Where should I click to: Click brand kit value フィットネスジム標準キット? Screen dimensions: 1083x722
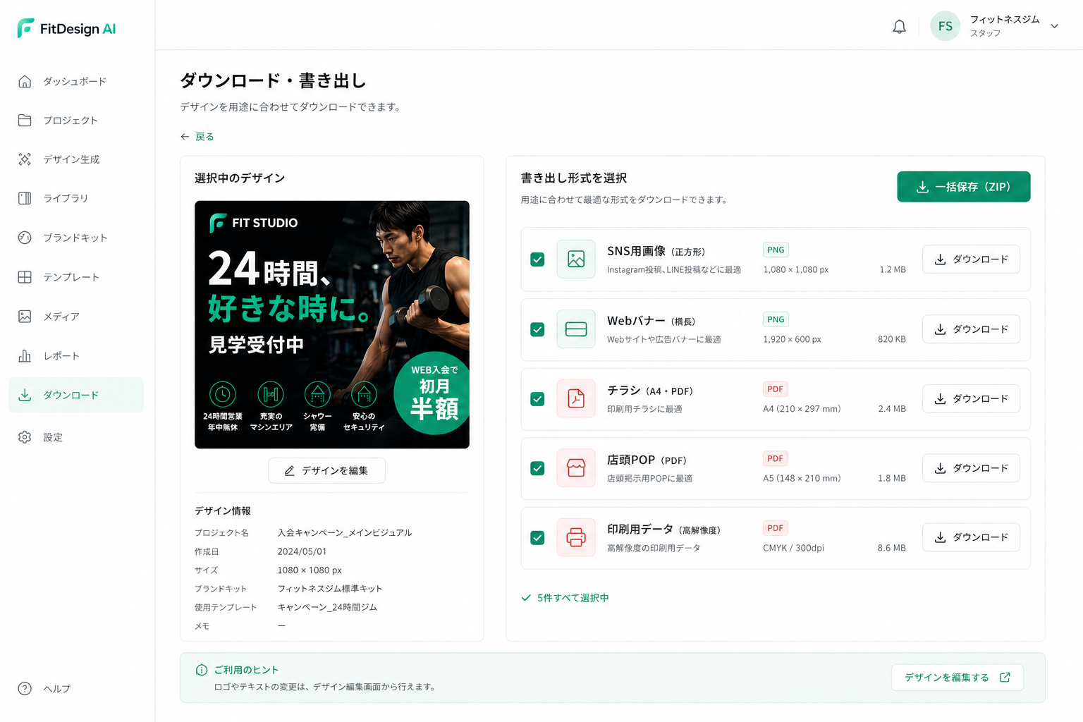[x=329, y=589]
